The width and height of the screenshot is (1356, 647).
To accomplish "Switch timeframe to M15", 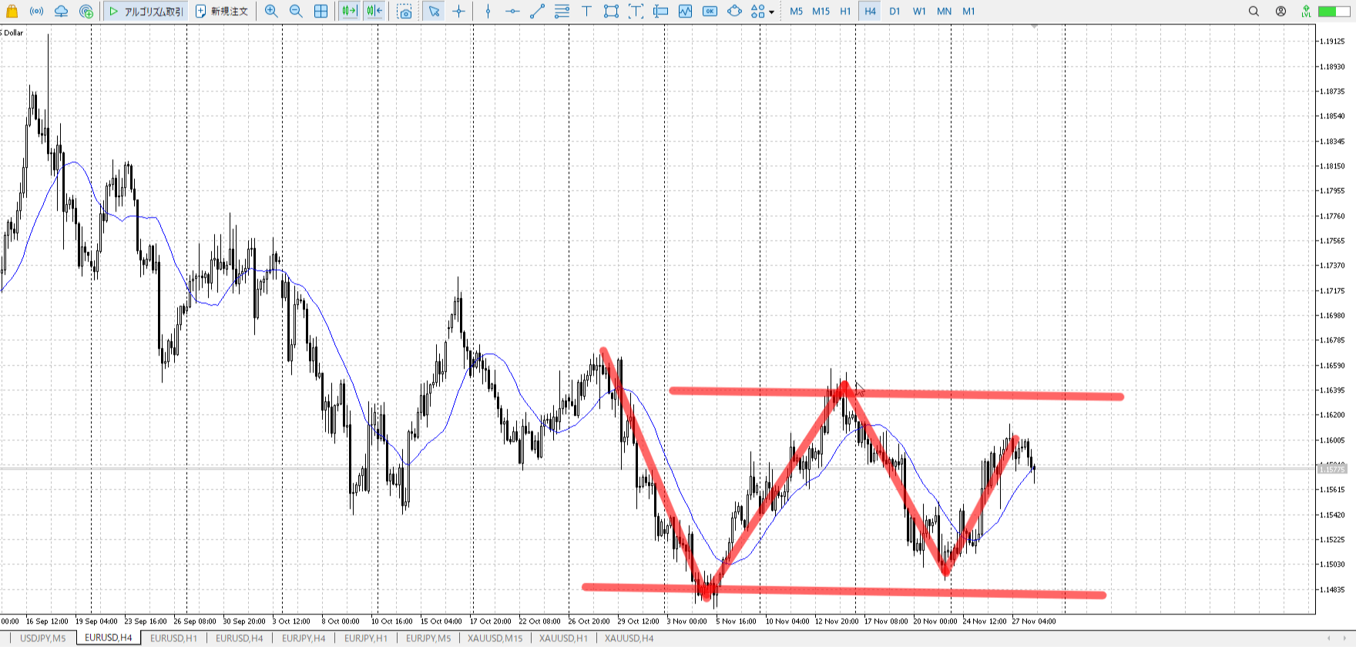I will point(821,11).
